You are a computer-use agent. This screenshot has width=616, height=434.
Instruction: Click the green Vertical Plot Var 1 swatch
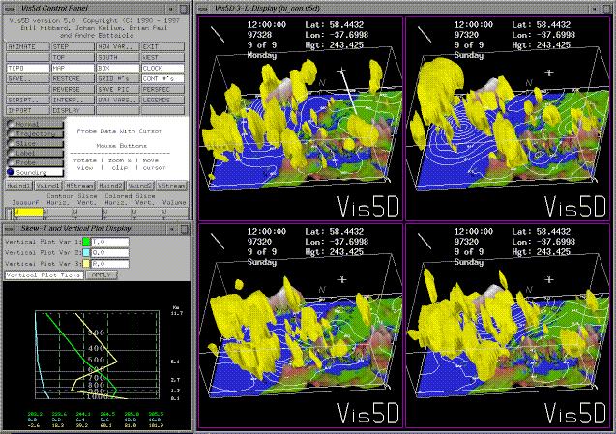(x=86, y=242)
